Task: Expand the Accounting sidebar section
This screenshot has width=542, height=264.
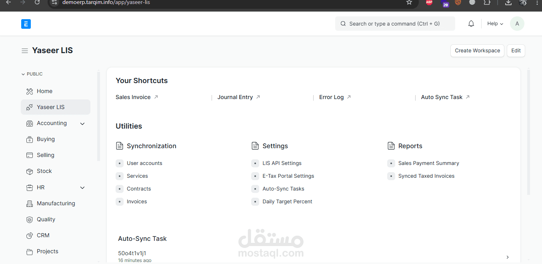Action: click(82, 124)
